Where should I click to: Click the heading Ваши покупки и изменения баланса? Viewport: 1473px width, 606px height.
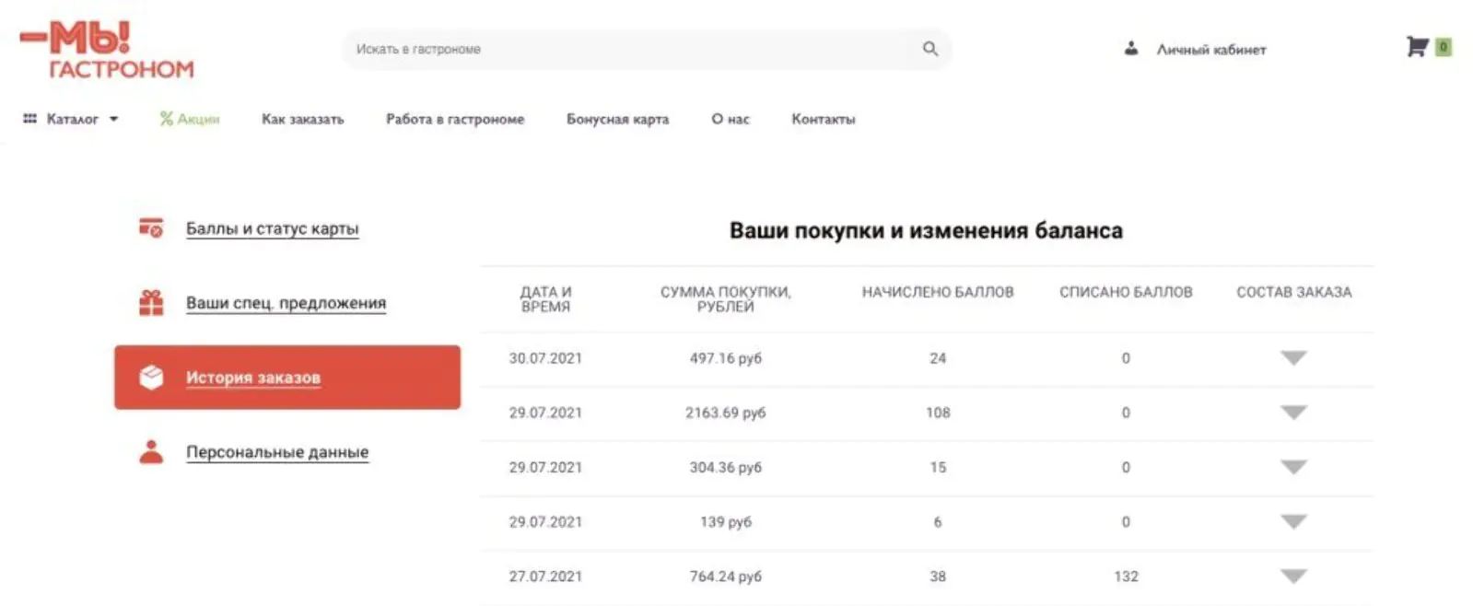pos(926,230)
